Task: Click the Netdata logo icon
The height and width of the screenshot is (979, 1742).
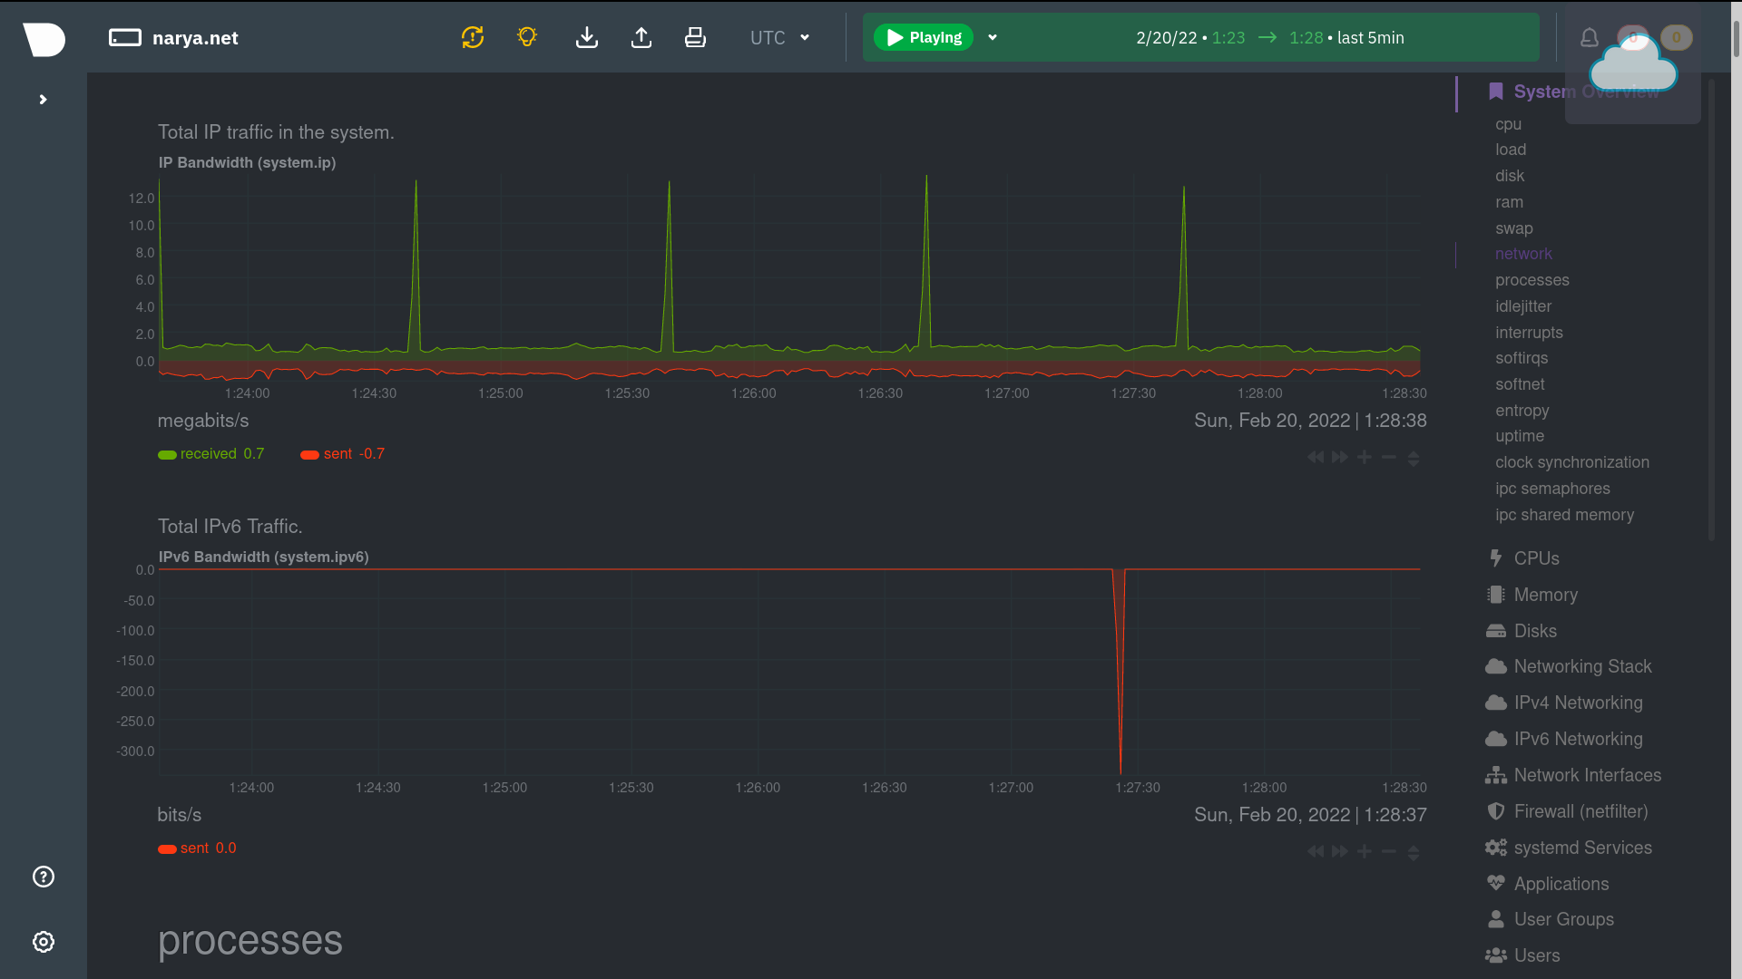Action: [x=44, y=38]
